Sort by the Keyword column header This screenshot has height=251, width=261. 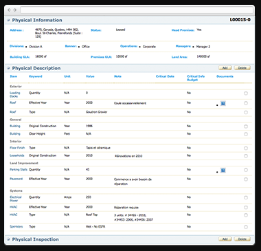[36, 76]
